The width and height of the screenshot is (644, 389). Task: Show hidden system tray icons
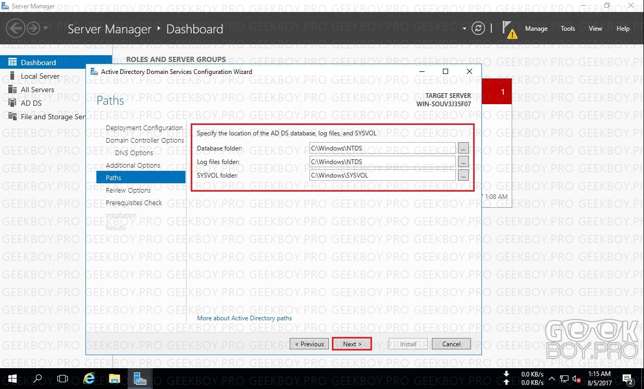(552, 379)
